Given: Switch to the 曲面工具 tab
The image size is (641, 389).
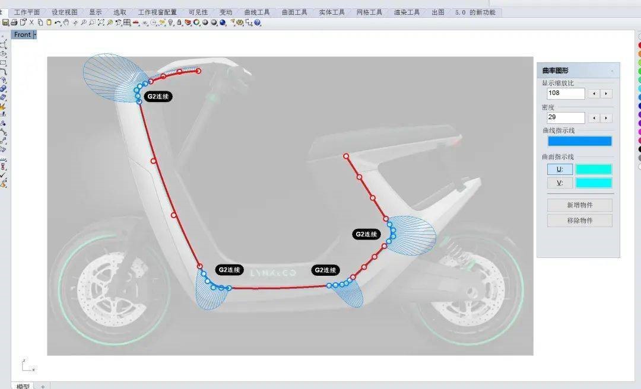Looking at the screenshot, I should coord(294,12).
